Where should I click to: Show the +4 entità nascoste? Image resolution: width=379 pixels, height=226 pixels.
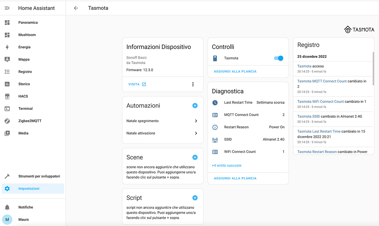[226, 165]
